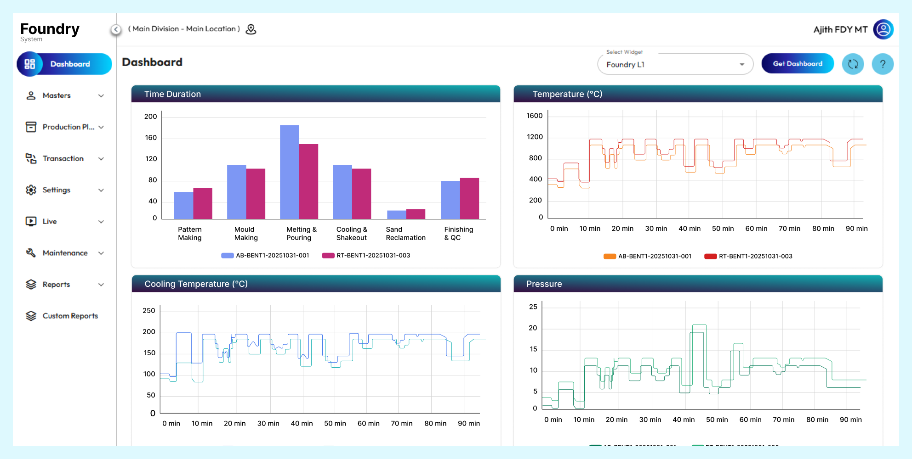
Task: Switch to the Dashboard menu item
Action: [64, 64]
